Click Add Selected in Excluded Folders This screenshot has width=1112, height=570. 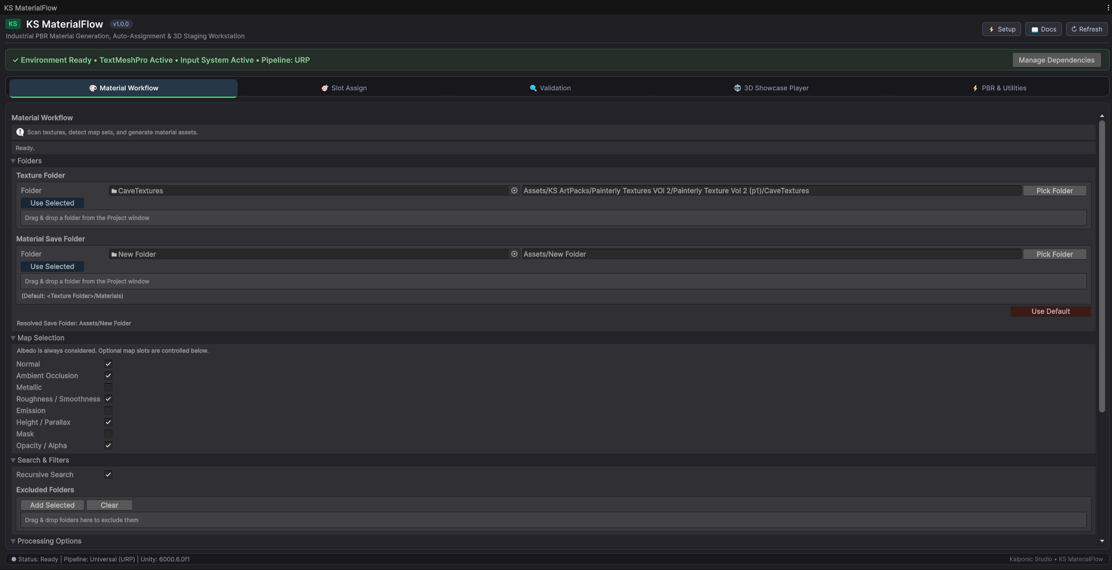click(x=52, y=505)
